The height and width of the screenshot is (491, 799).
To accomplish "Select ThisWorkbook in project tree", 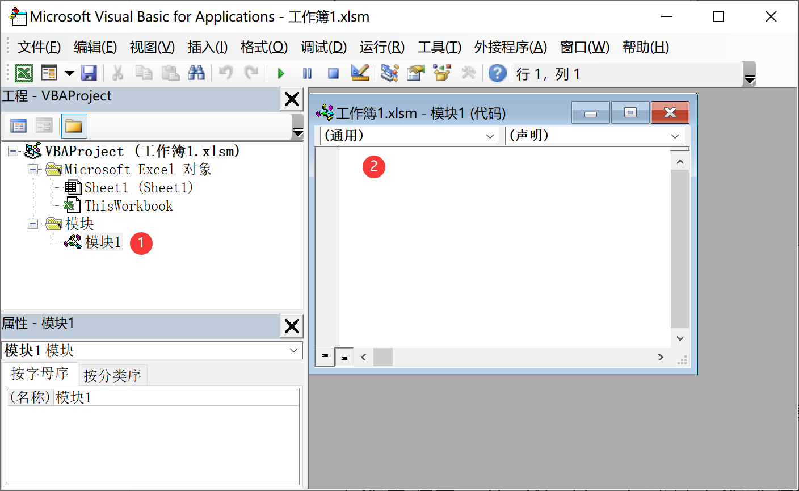I will (128, 206).
